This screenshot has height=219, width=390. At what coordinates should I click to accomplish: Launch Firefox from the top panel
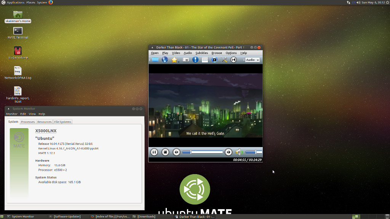51,3
